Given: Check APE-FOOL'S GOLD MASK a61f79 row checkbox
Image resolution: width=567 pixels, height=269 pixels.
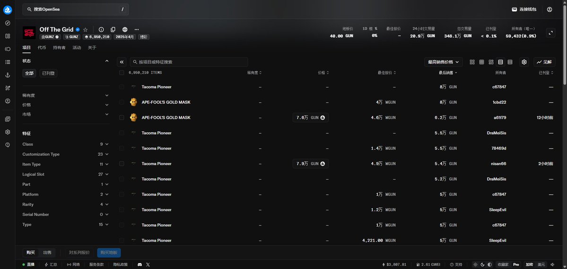Looking at the screenshot, I should coord(122,118).
